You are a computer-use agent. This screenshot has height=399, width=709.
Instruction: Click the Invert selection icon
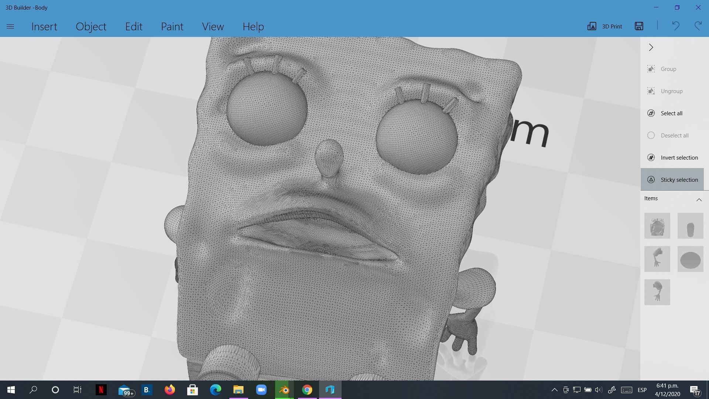click(x=651, y=158)
